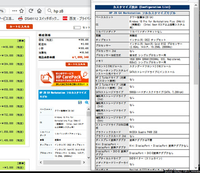Select the +¥650,000 price option
The width and height of the screenshot is (200, 173).
(x=12, y=90)
